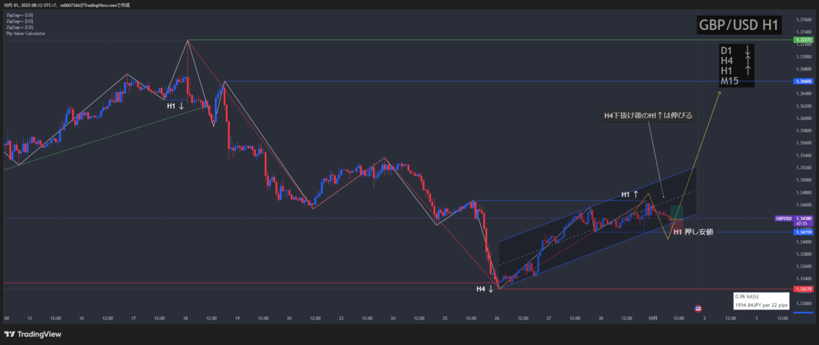
Task: Click the H1 up arrow label near channel
Action: click(x=629, y=195)
